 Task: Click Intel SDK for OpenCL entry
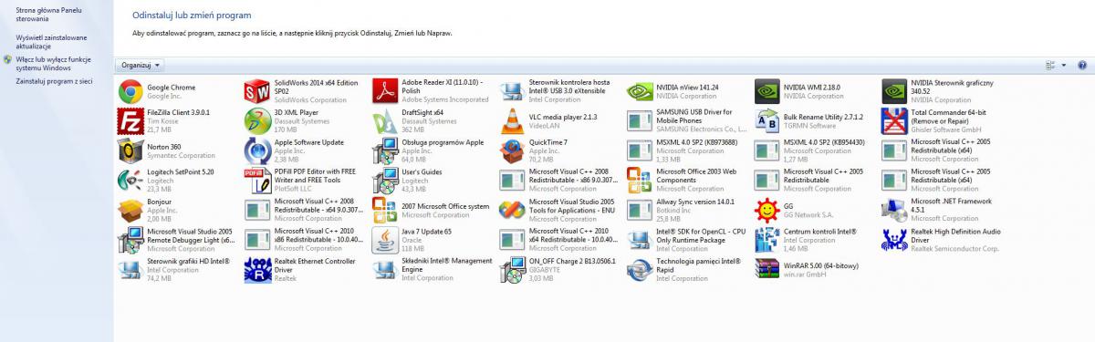686,240
